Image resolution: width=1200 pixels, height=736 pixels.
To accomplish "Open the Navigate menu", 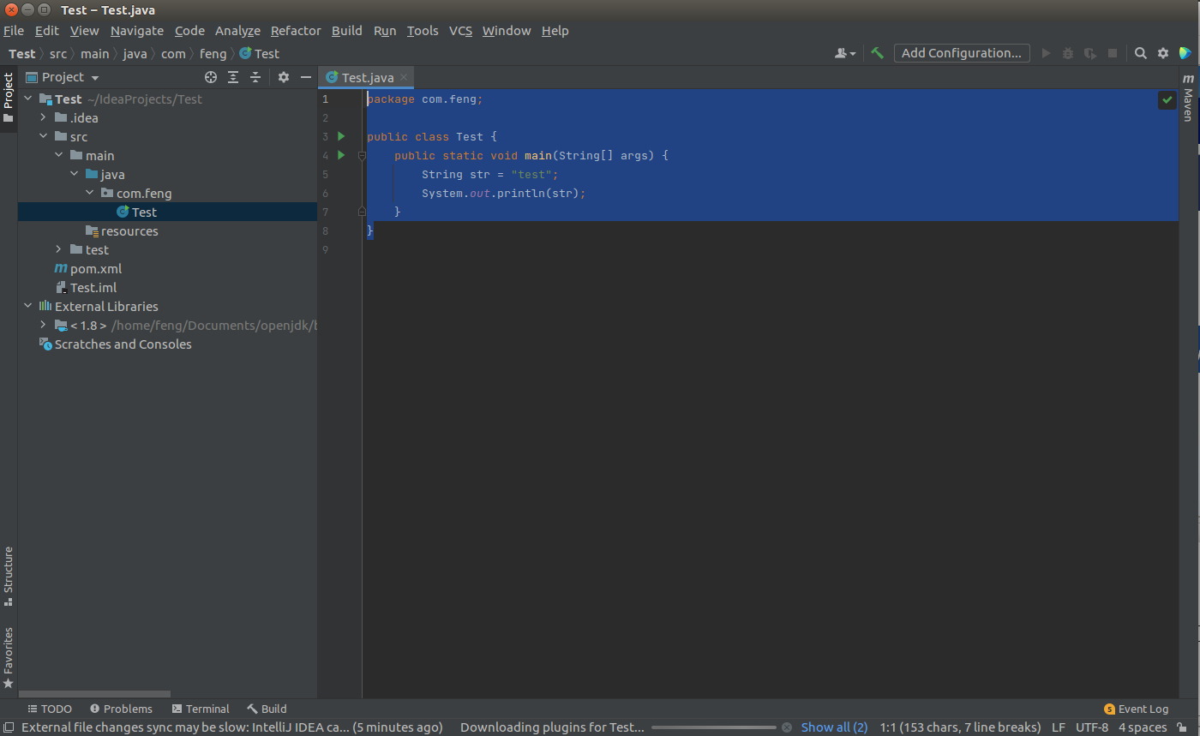I will (136, 31).
